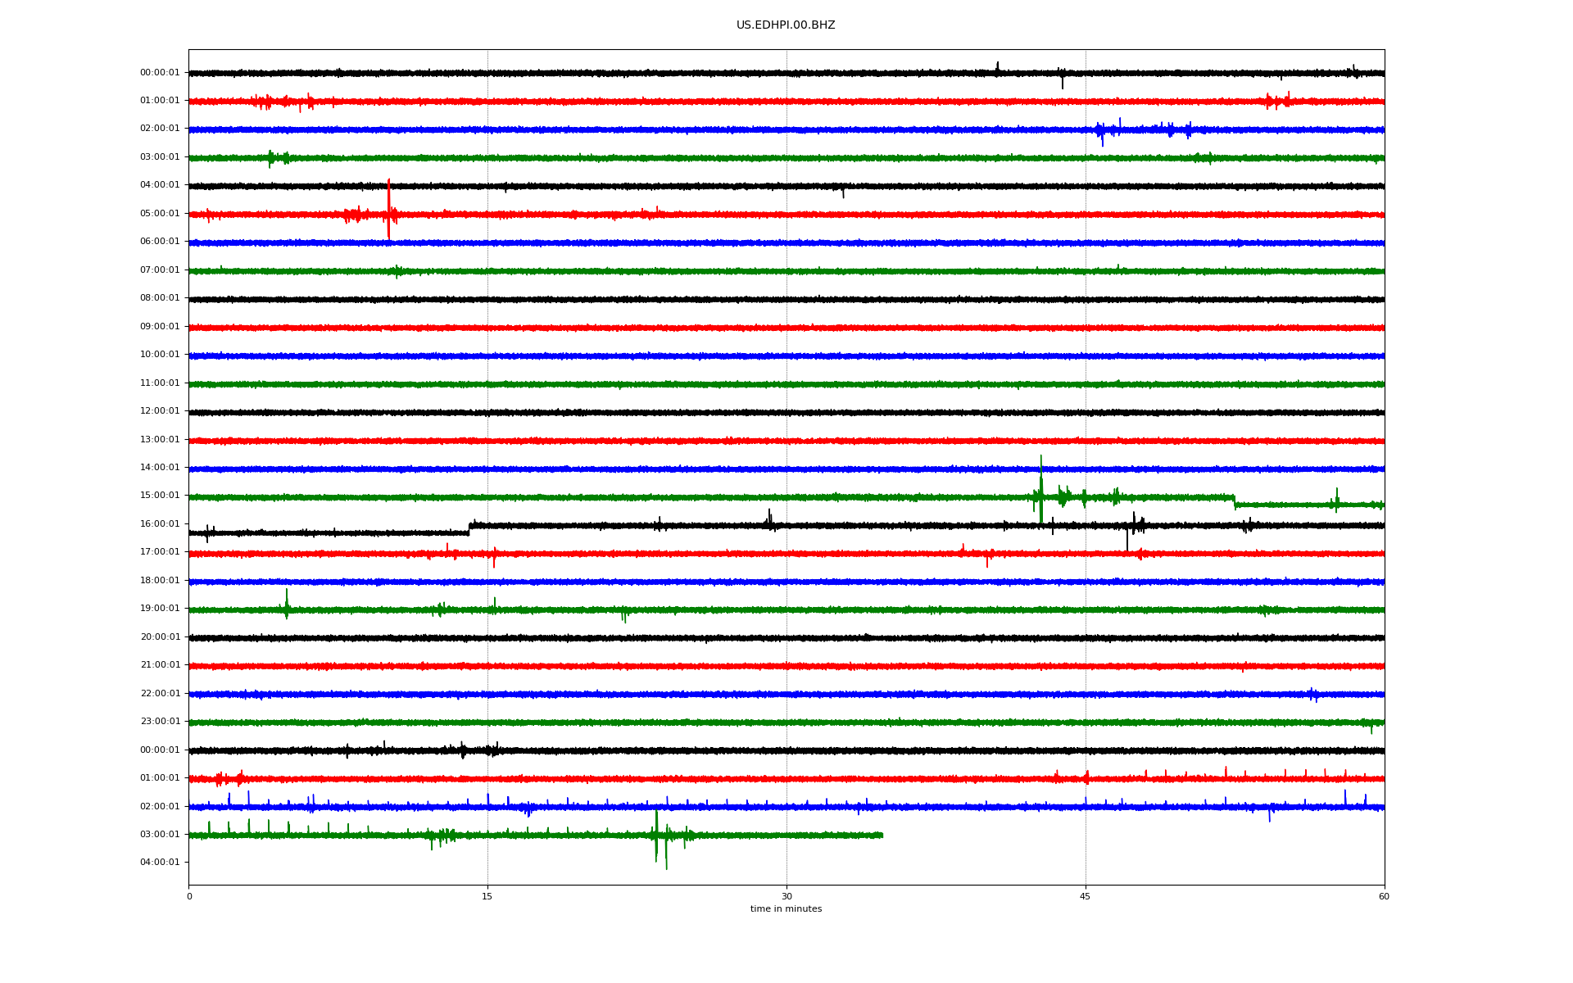The image size is (1573, 983).
Task: Click the 23:00:01 row time label
Action: coord(160,722)
